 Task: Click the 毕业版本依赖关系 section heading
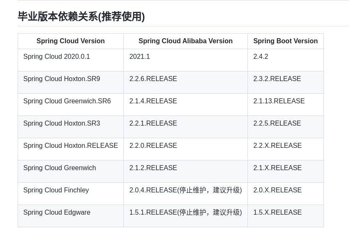click(x=81, y=17)
